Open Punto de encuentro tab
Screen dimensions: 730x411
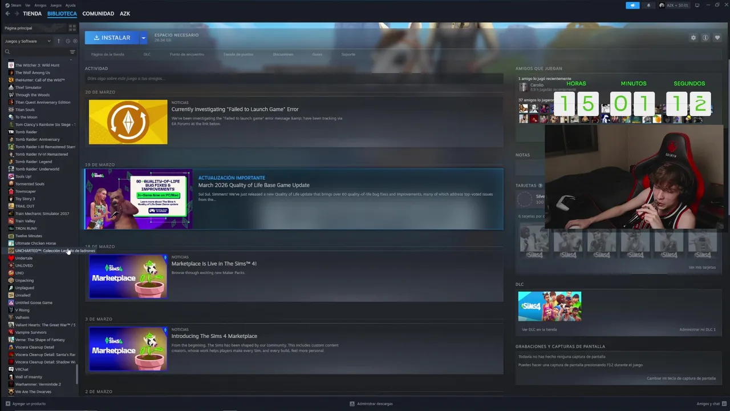(x=186, y=54)
